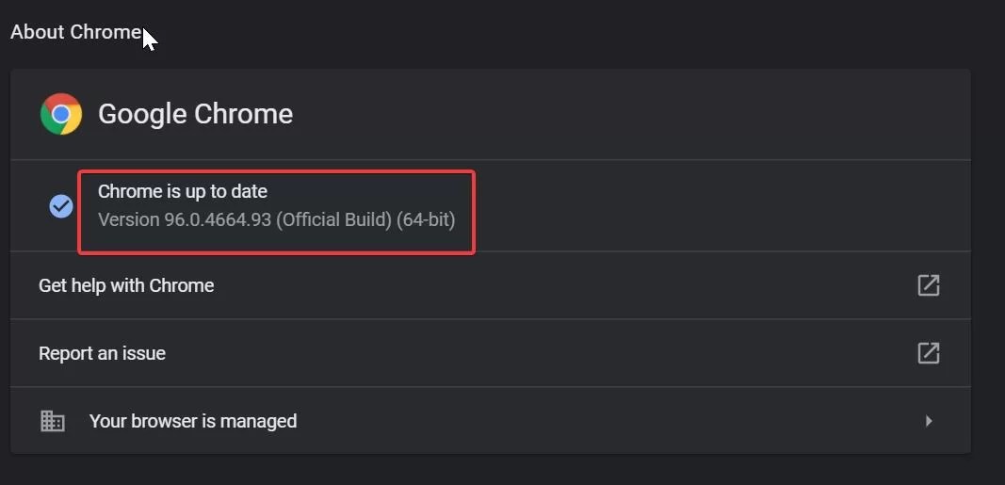
Task: Click the word Chrome in About Chrome heading
Action: click(x=105, y=31)
